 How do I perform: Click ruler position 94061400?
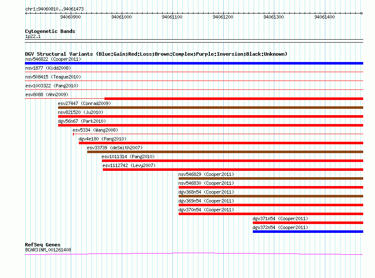[x=325, y=17]
